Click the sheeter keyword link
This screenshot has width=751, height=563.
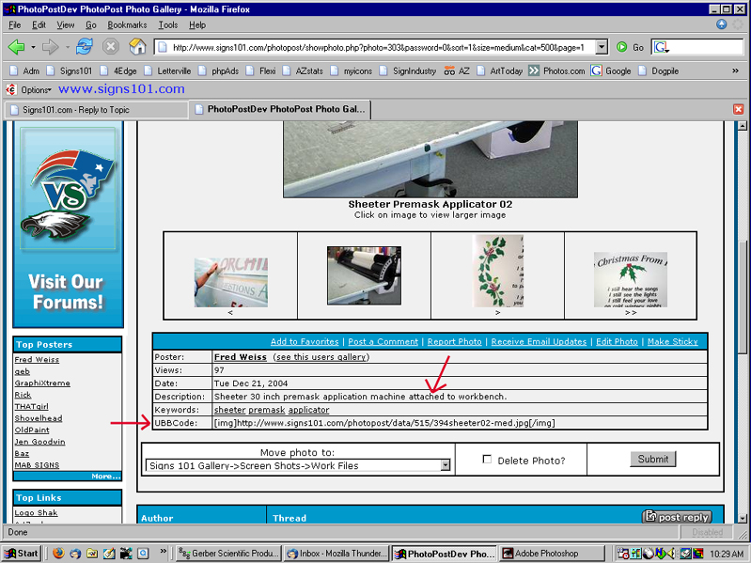coord(230,410)
